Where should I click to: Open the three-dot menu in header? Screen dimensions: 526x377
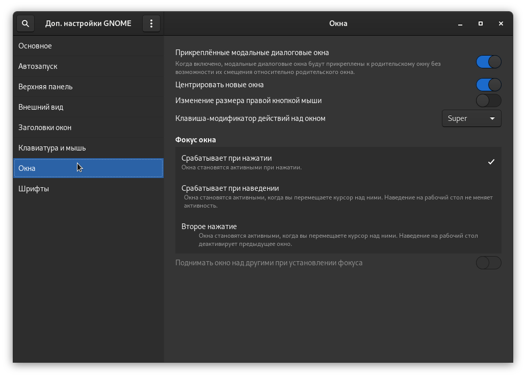(151, 23)
